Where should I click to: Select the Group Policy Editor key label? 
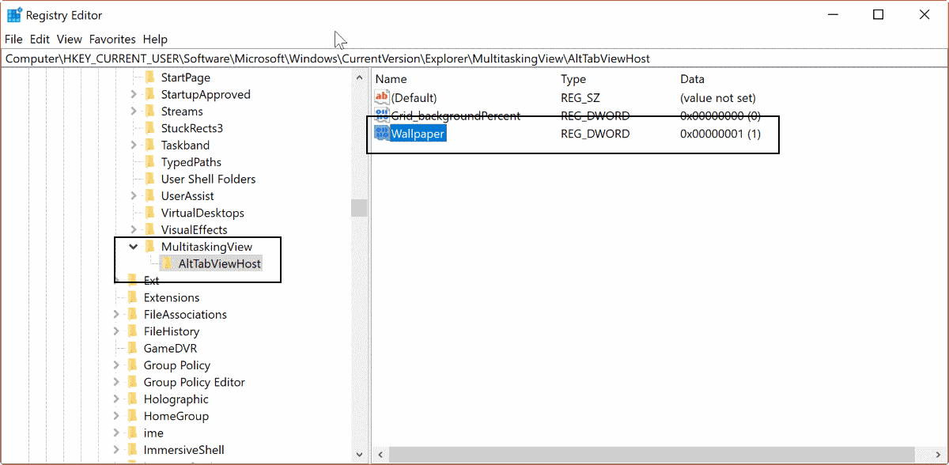(x=194, y=382)
